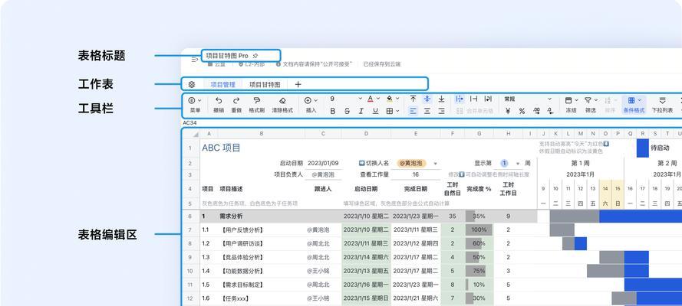
Task: Click the borders grid icon
Action: tap(390, 111)
